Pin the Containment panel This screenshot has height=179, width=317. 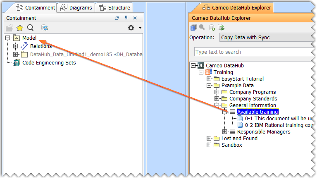[x=126, y=18]
